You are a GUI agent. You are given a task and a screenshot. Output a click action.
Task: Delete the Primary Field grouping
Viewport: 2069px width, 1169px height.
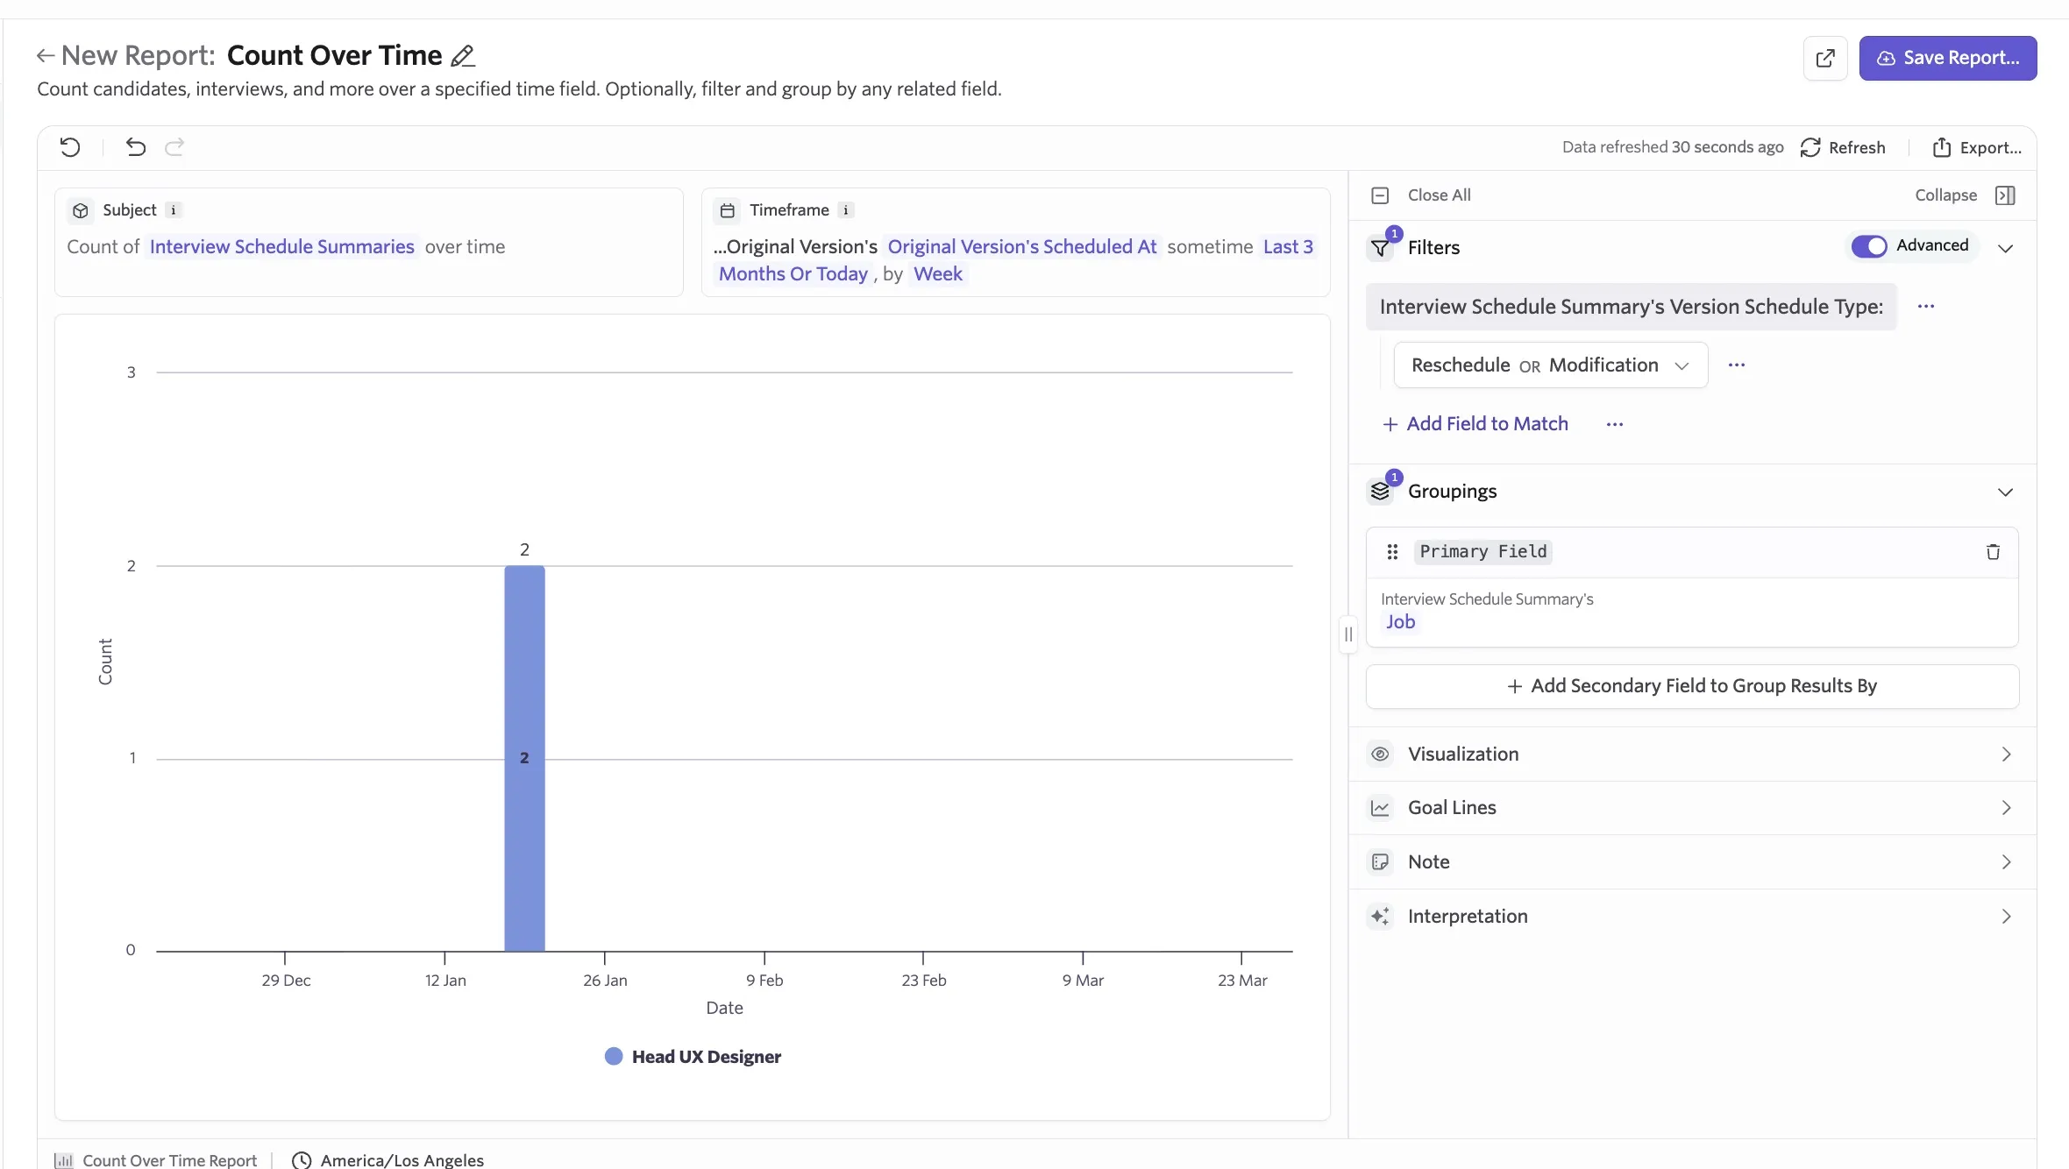pos(1993,552)
